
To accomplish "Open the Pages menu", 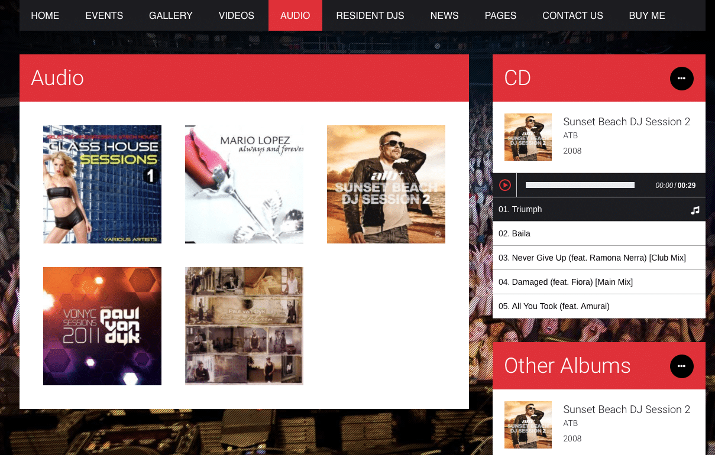I will coord(500,15).
